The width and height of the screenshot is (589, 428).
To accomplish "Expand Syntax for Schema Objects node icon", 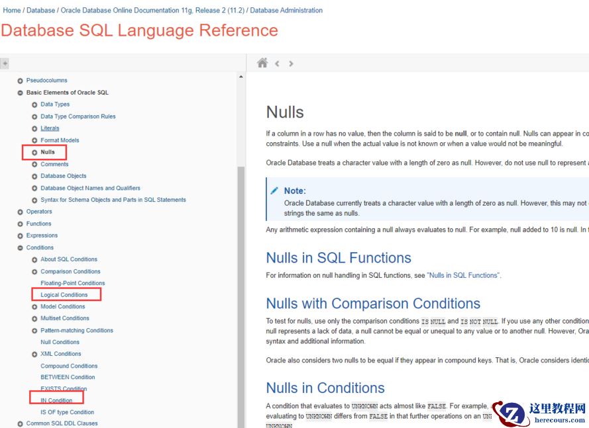I will [34, 200].
